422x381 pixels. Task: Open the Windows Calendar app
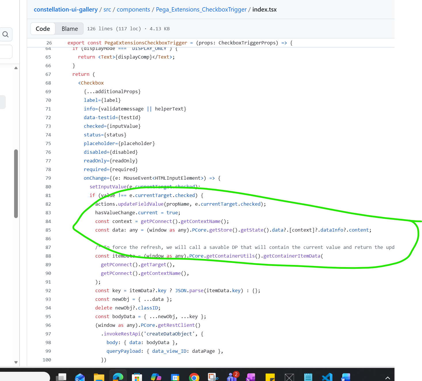click(x=175, y=377)
